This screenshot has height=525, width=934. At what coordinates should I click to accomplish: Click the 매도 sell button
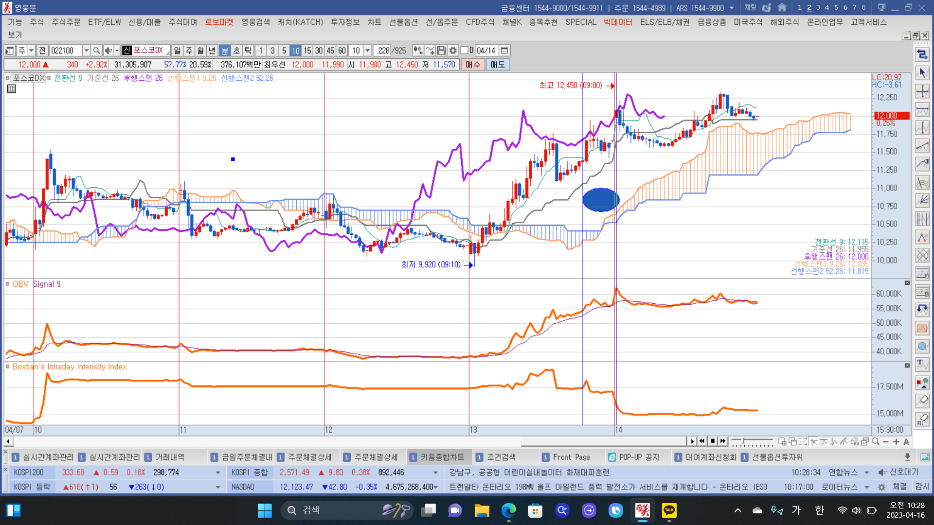[497, 65]
